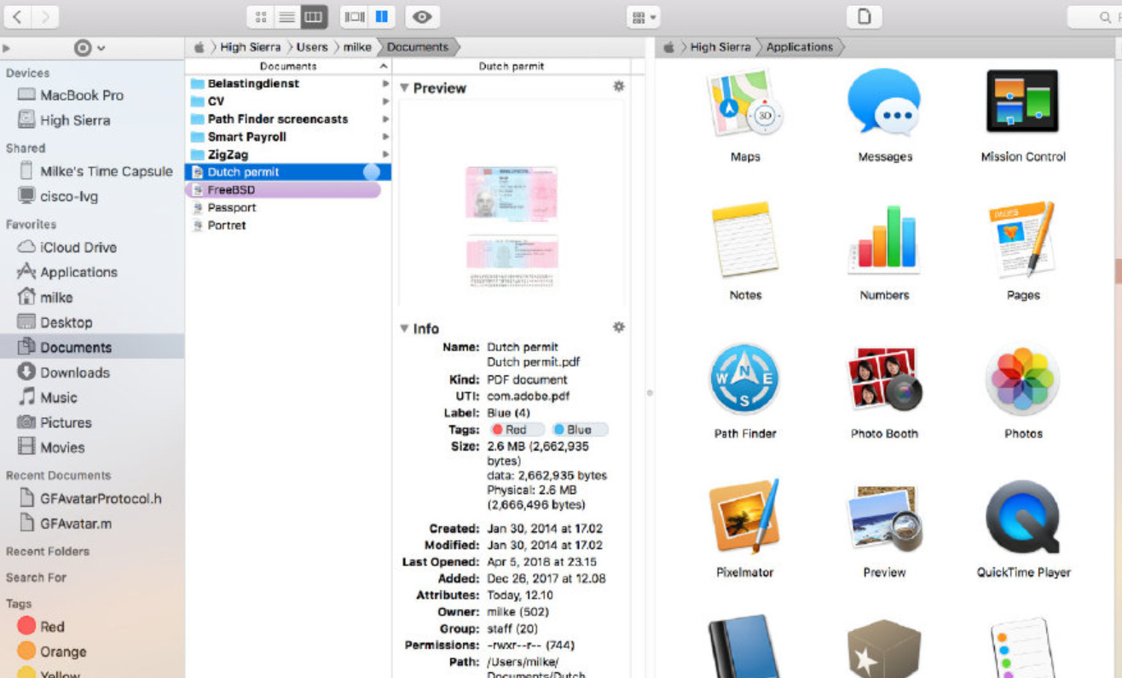This screenshot has height=678, width=1122.
Task: Click High Sierra in right pane path bar
Action: (720, 48)
